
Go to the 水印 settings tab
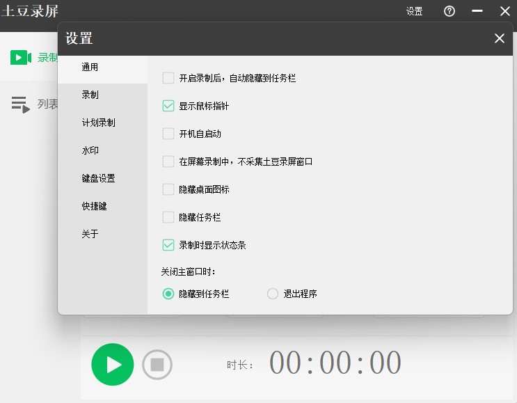click(x=102, y=150)
